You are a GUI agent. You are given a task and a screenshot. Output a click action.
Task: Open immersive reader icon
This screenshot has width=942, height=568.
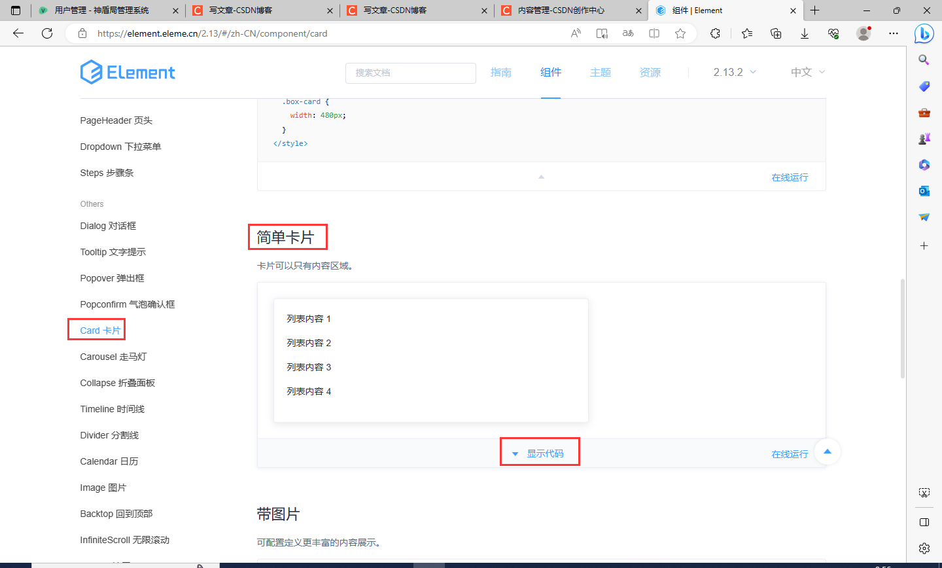[x=602, y=33]
